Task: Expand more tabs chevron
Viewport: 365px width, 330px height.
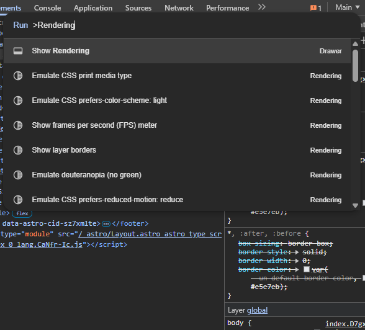Action: (262, 7)
